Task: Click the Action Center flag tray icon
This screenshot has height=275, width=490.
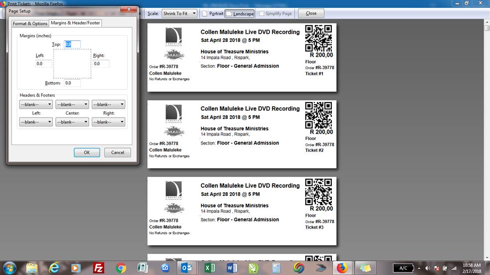Action: [437, 268]
